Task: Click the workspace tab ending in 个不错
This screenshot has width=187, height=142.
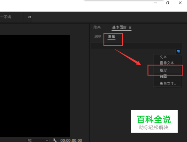Action: (x=6, y=17)
